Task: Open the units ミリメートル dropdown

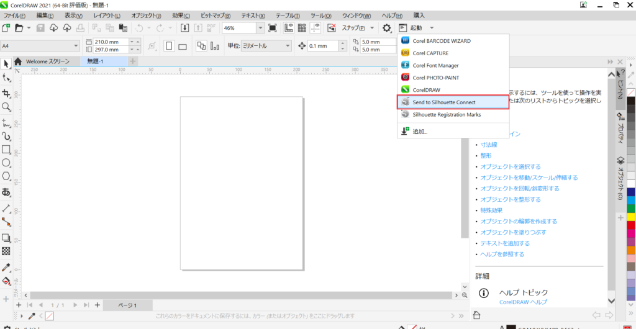Action: point(288,46)
